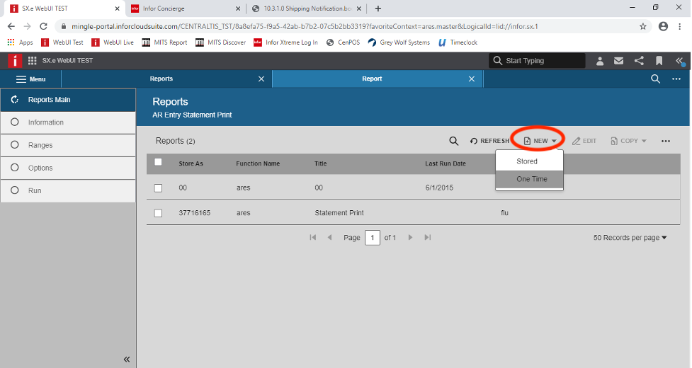
Task: Select the Information step
Action: click(x=68, y=122)
